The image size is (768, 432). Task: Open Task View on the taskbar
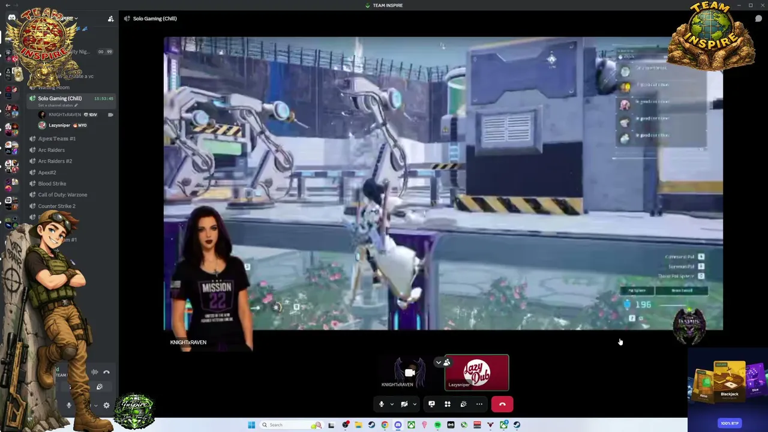331,425
